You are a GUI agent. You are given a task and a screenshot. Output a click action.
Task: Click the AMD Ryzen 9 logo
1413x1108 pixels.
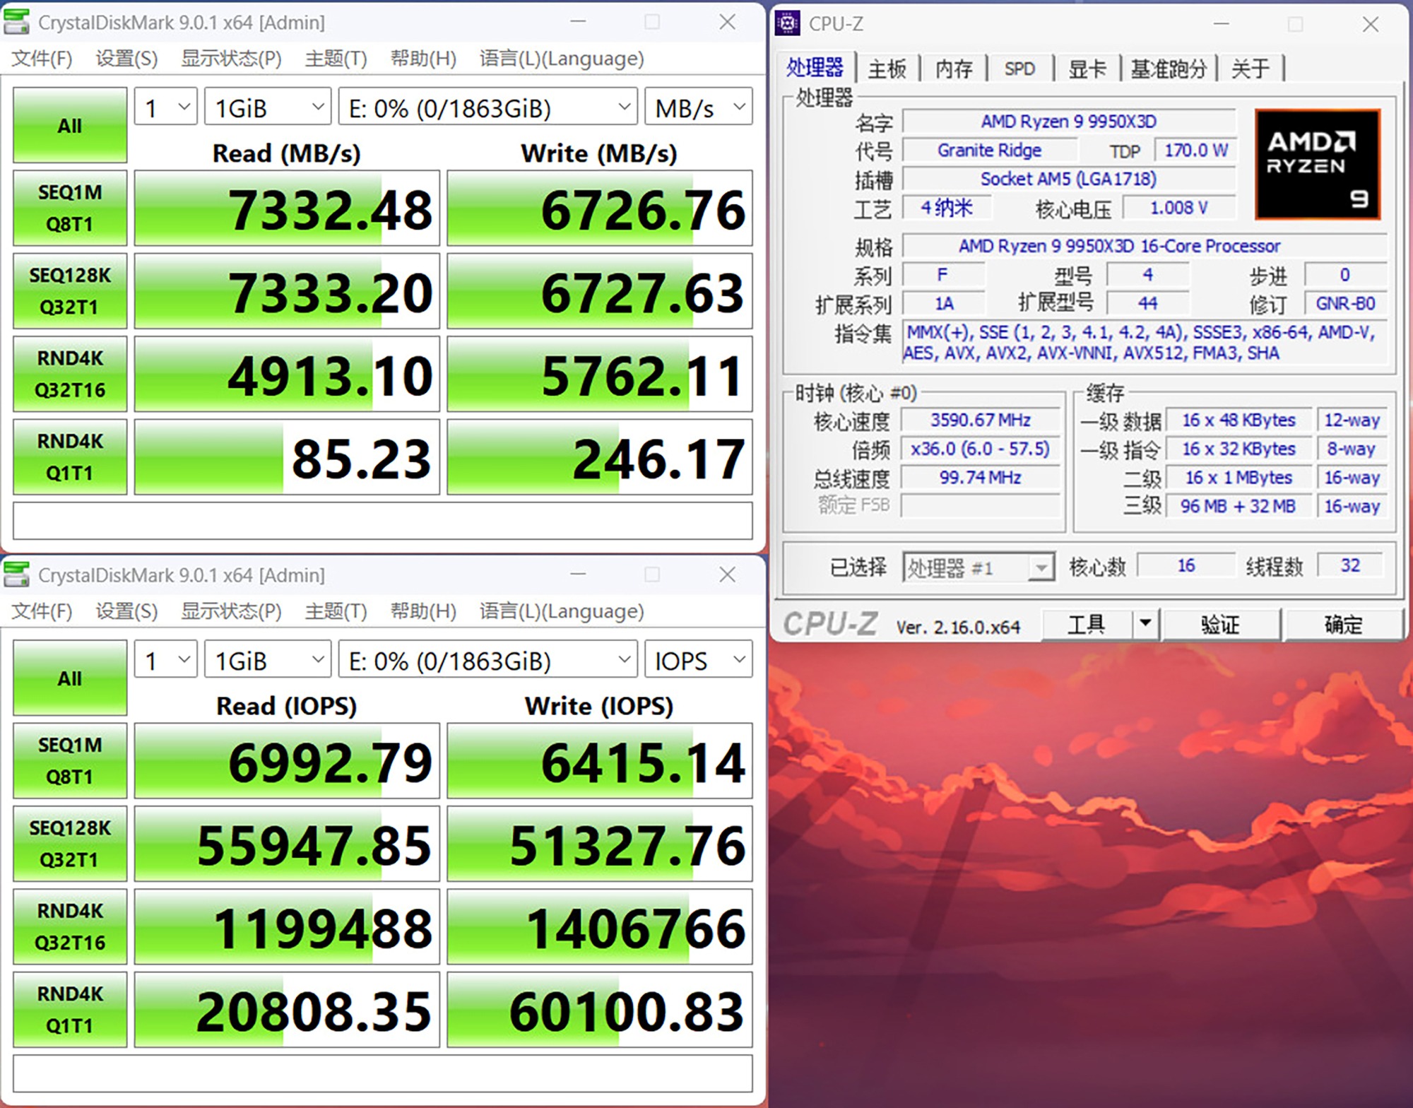click(x=1317, y=164)
